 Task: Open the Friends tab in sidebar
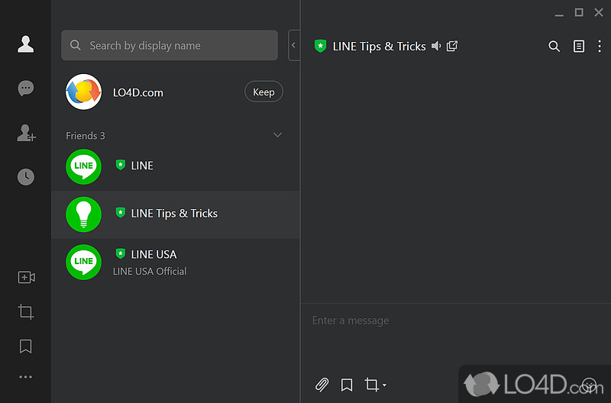point(26,44)
